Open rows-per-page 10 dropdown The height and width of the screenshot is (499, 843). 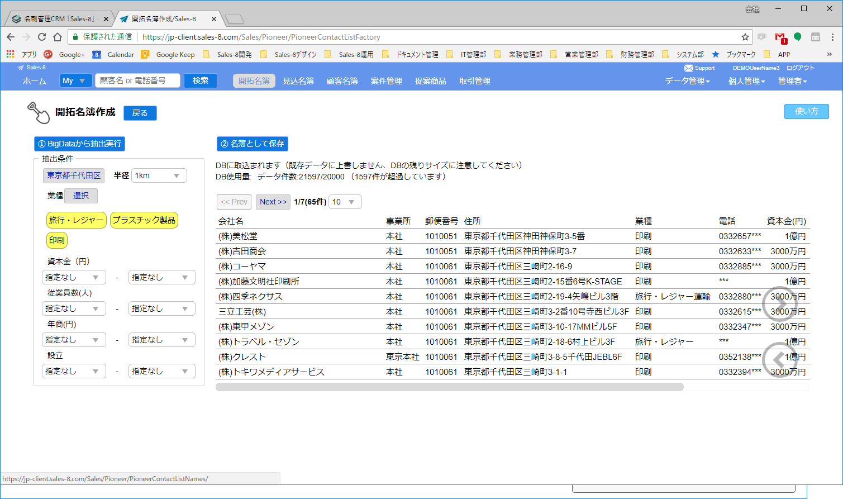[345, 202]
